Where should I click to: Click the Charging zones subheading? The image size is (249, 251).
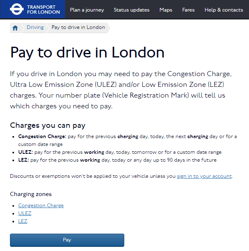coord(31,194)
